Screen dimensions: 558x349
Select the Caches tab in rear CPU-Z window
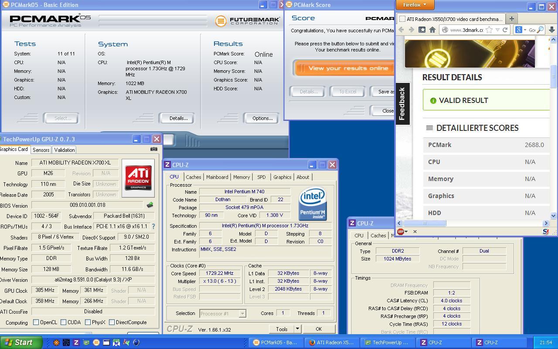(378, 236)
